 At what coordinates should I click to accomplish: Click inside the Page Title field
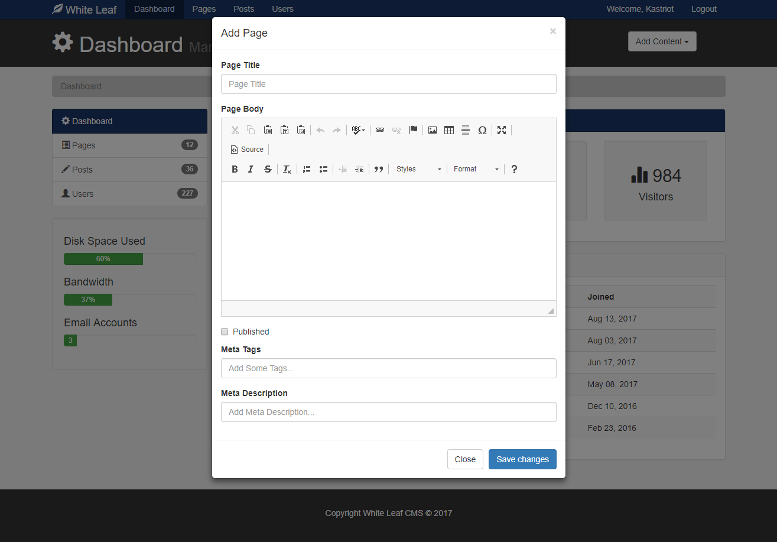[x=388, y=84]
